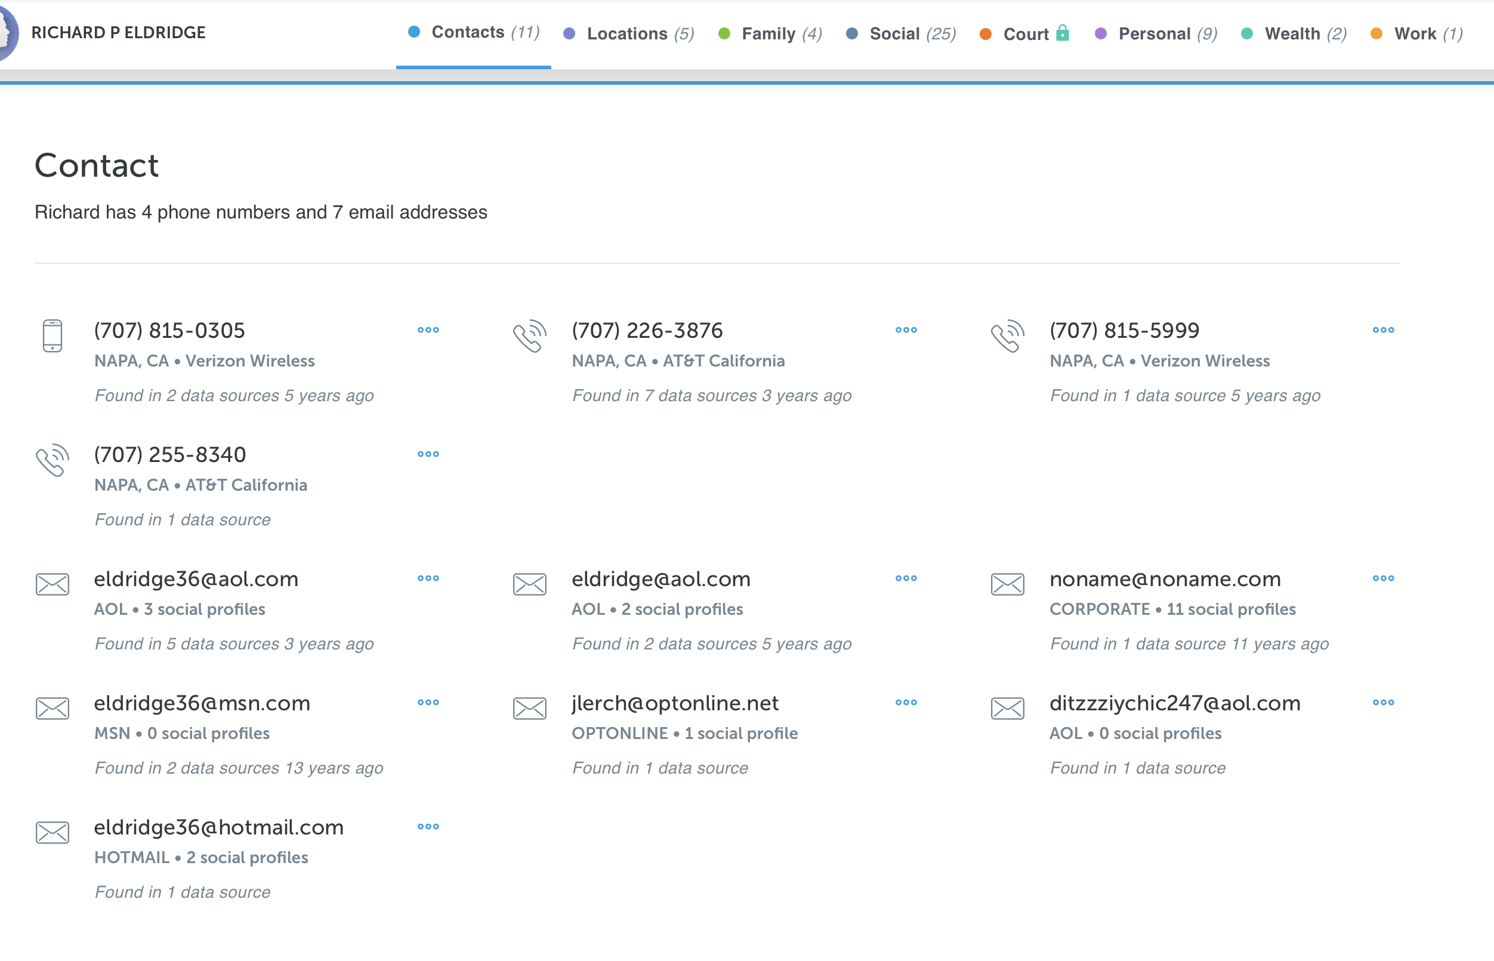The width and height of the screenshot is (1494, 961).
Task: Click the envelope icon beside jlerch@optonline.net
Action: (x=530, y=709)
